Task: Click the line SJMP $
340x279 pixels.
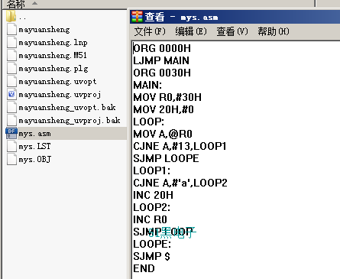Action: tap(151, 256)
